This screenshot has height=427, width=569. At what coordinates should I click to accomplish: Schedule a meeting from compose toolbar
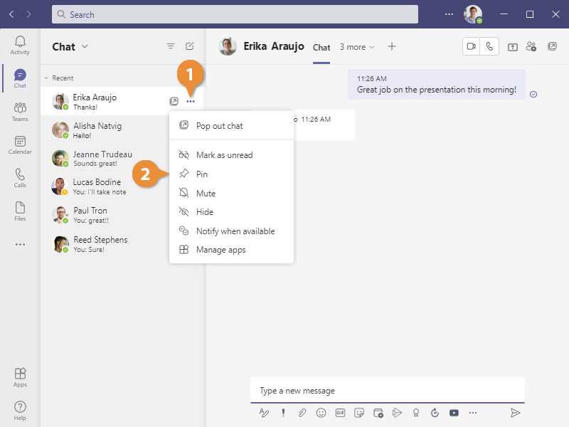click(378, 413)
